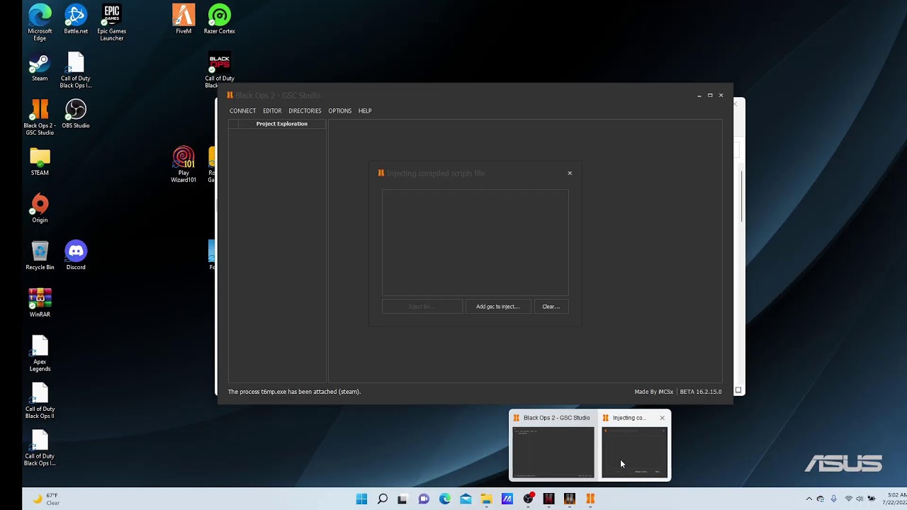
Task: Open the weather widget showing 67°F Clear
Action: [x=46, y=499]
